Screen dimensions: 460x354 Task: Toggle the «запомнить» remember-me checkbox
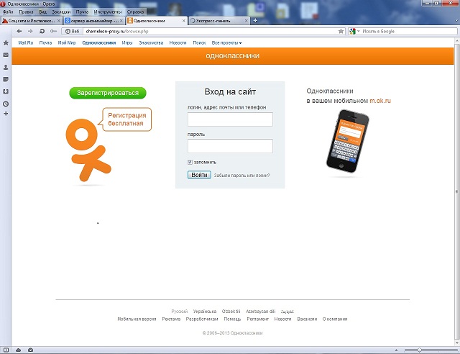click(190, 162)
